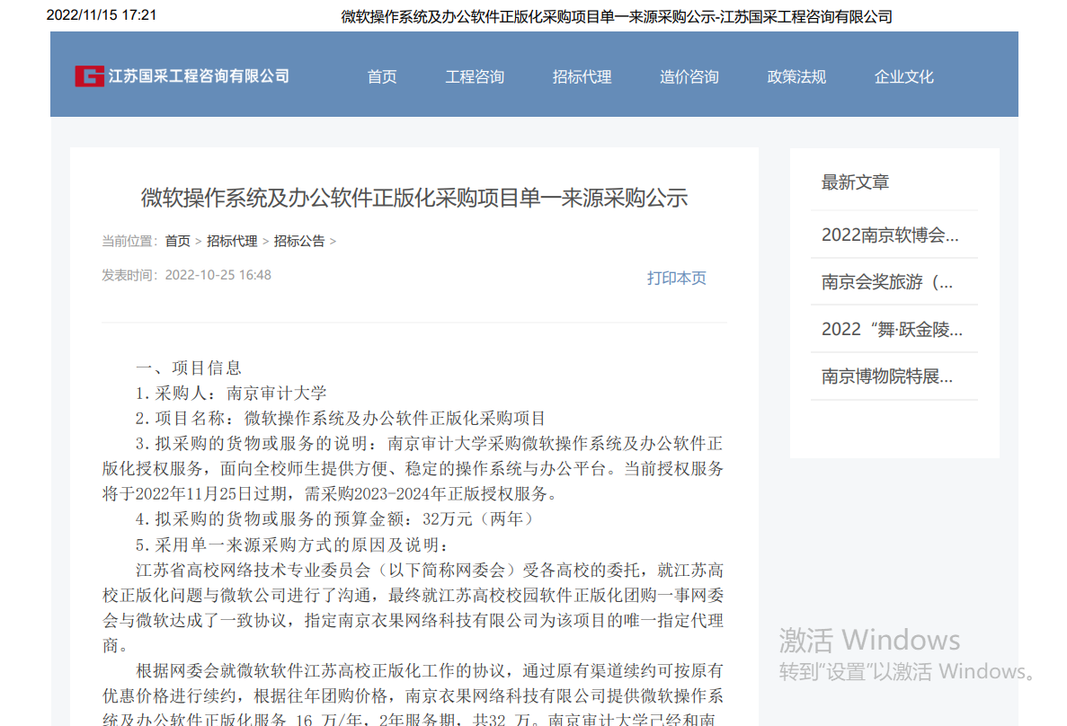Open sidebar article 南京会奖旅游（...
Viewport: 1067px width, 726px height.
(887, 282)
